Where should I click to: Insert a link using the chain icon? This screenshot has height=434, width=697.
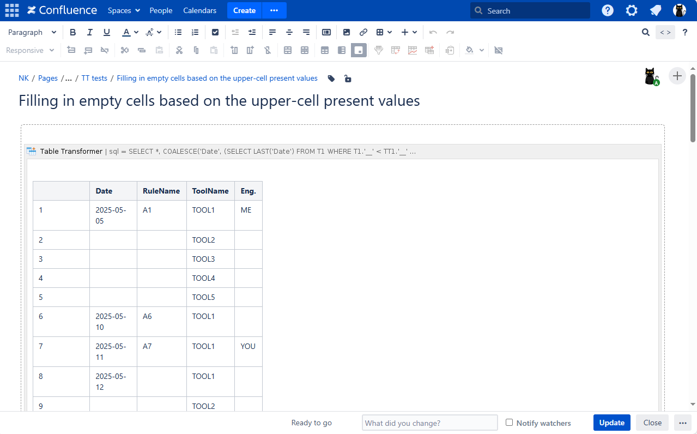(363, 33)
